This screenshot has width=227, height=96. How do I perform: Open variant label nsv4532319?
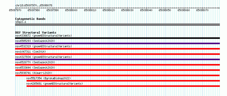point(44,46)
